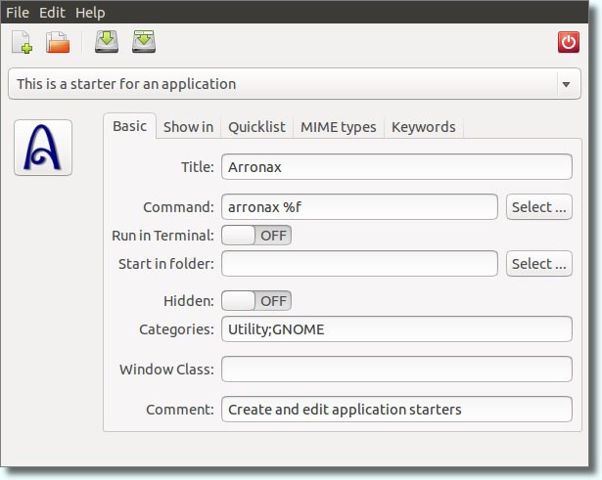Viewport: 602px width, 480px height.
Task: Focus the Title field containing Arronax
Action: click(x=396, y=167)
